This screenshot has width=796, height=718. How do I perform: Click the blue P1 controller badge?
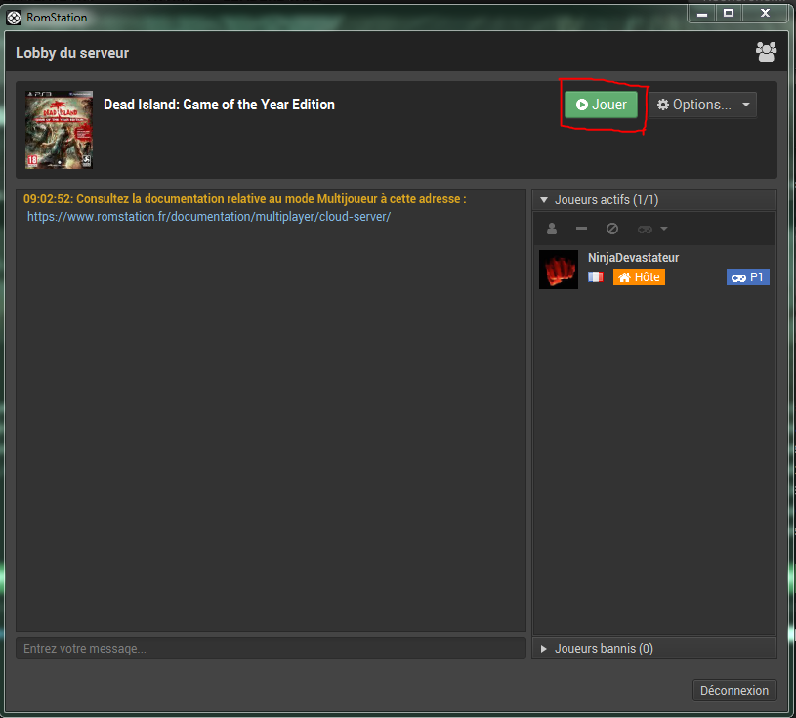[748, 277]
